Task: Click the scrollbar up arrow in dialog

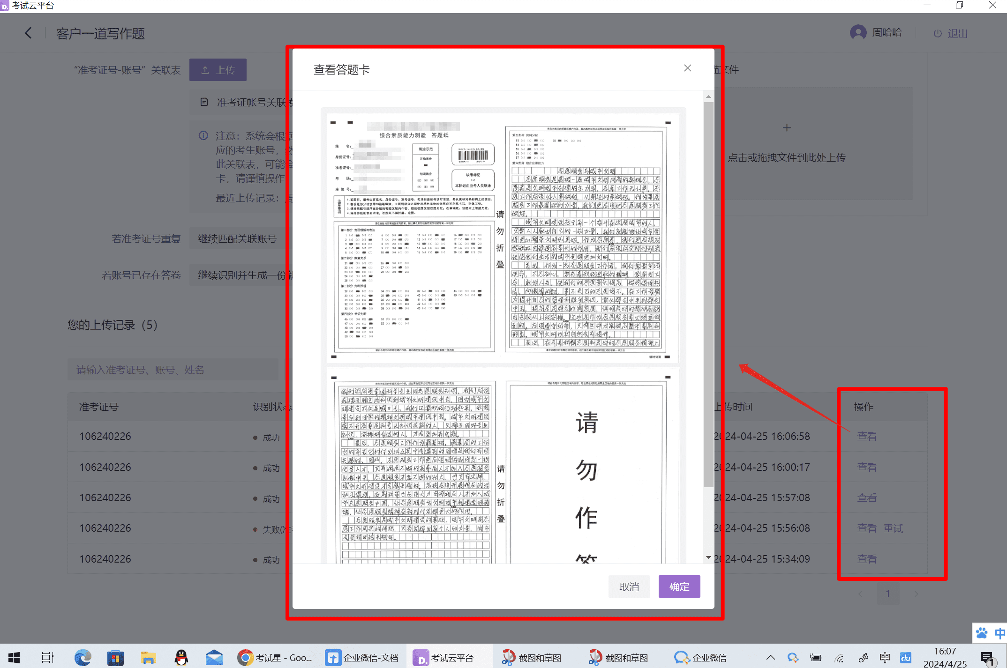Action: pos(708,96)
